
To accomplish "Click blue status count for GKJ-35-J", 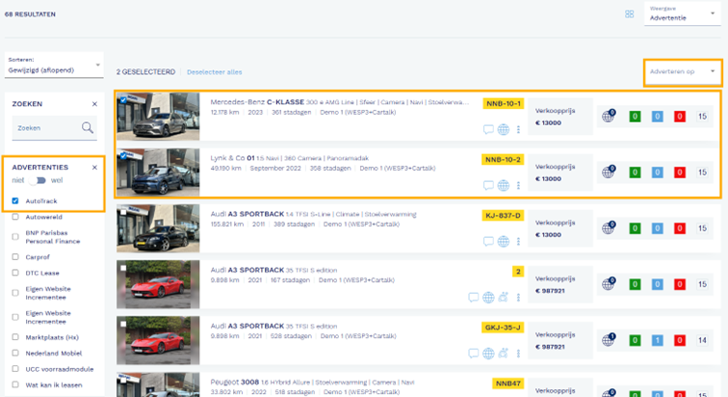I will pos(657,340).
